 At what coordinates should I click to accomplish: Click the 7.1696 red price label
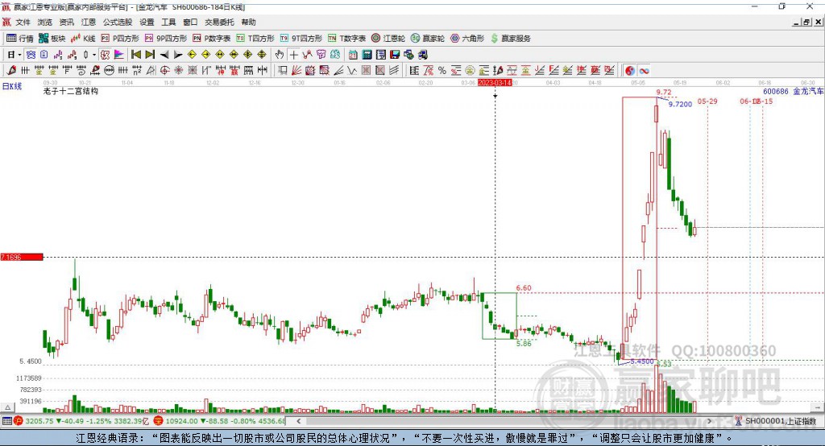(x=22, y=257)
